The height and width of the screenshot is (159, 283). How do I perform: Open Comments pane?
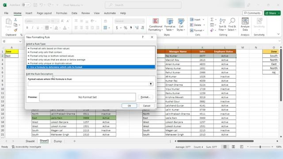252,13
